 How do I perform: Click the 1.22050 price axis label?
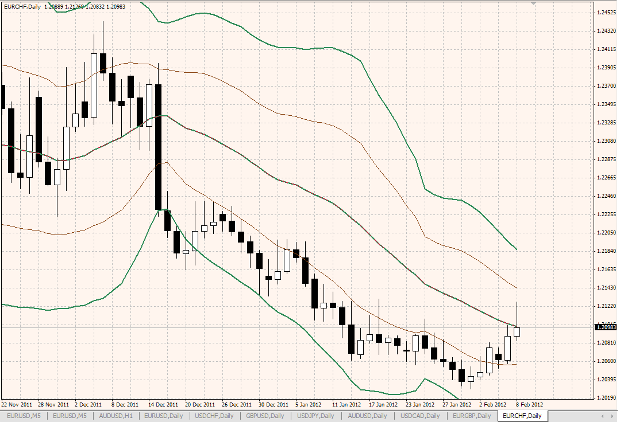[606, 233]
